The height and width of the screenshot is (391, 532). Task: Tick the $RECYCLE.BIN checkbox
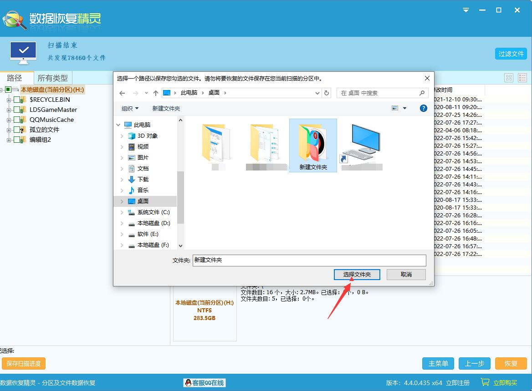pyautogui.click(x=17, y=100)
